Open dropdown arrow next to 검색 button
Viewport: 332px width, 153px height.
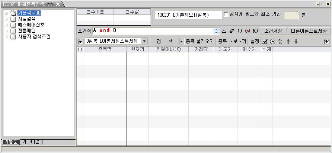pyautogui.click(x=181, y=41)
